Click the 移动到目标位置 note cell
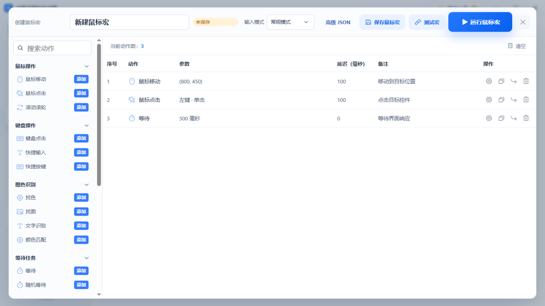 click(396, 81)
